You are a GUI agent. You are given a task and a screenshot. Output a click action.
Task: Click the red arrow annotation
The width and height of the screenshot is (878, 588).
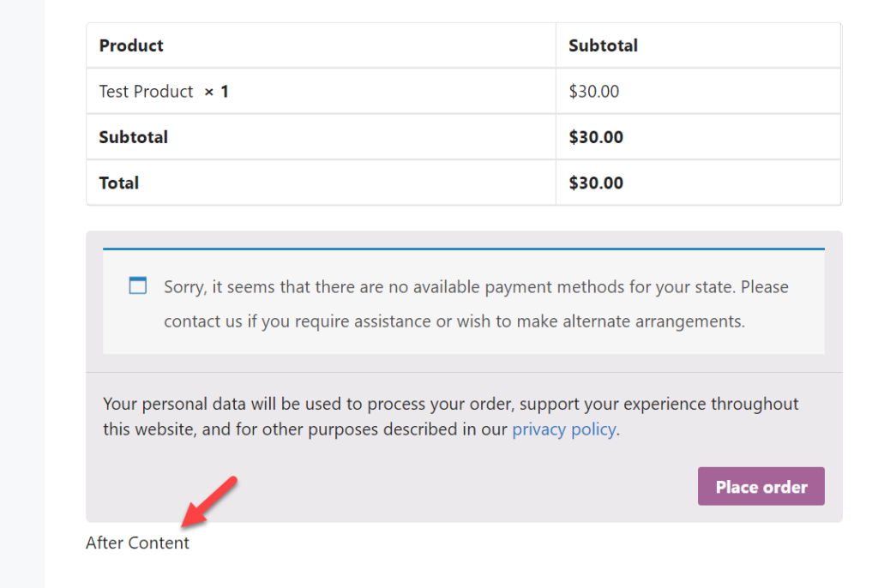click(209, 501)
